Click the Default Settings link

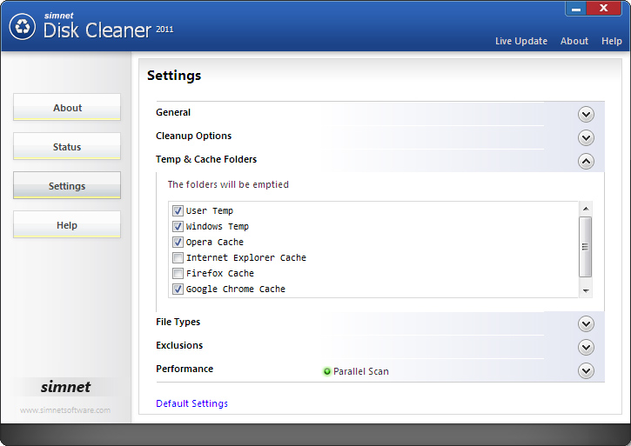pos(191,403)
